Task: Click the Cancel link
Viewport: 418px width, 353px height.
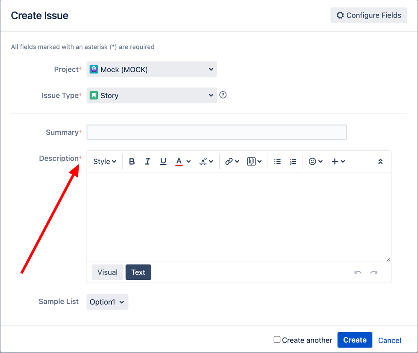Action: [x=390, y=340]
